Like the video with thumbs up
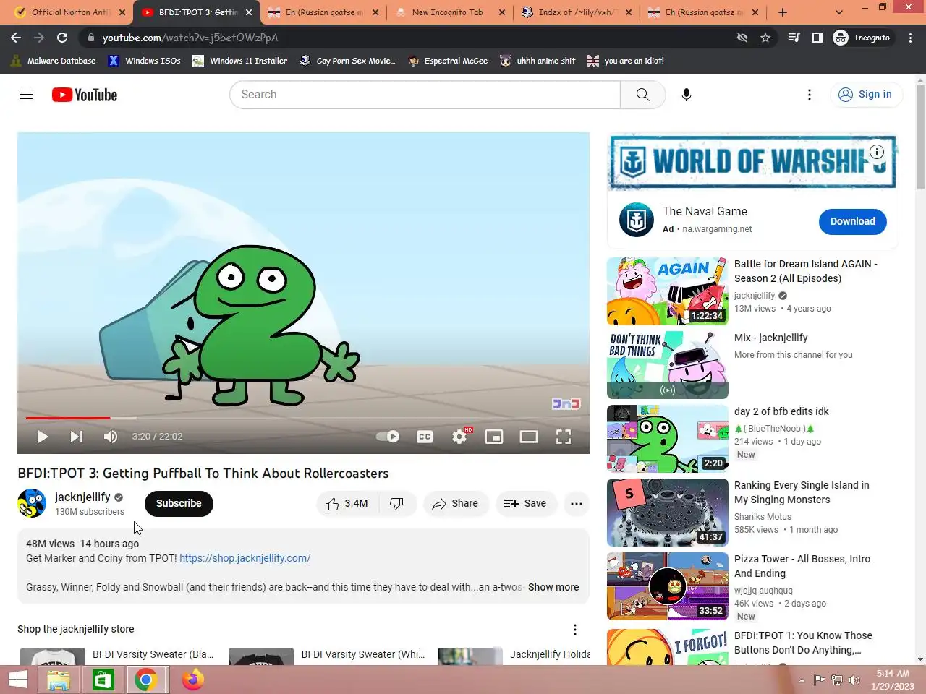 [347, 504]
